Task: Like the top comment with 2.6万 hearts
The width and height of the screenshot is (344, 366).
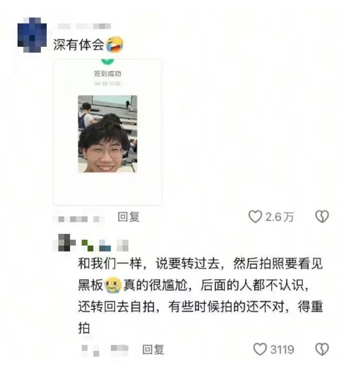Action: pos(255,217)
